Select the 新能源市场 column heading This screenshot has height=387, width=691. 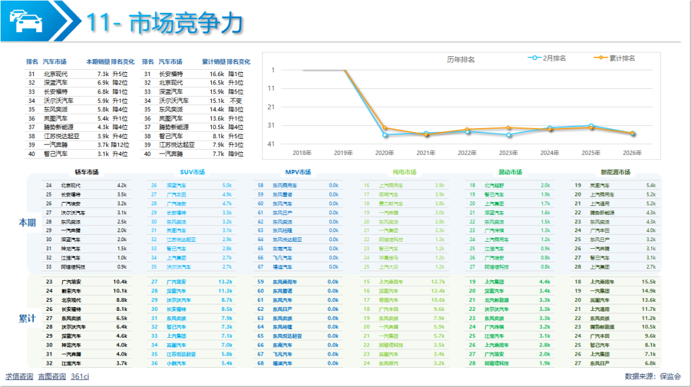coord(616,172)
